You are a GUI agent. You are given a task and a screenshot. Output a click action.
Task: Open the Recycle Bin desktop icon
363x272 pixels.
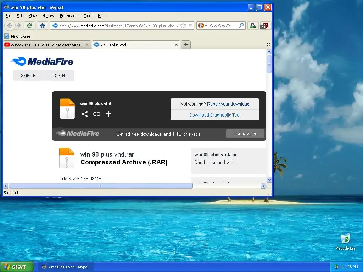tap(345, 242)
